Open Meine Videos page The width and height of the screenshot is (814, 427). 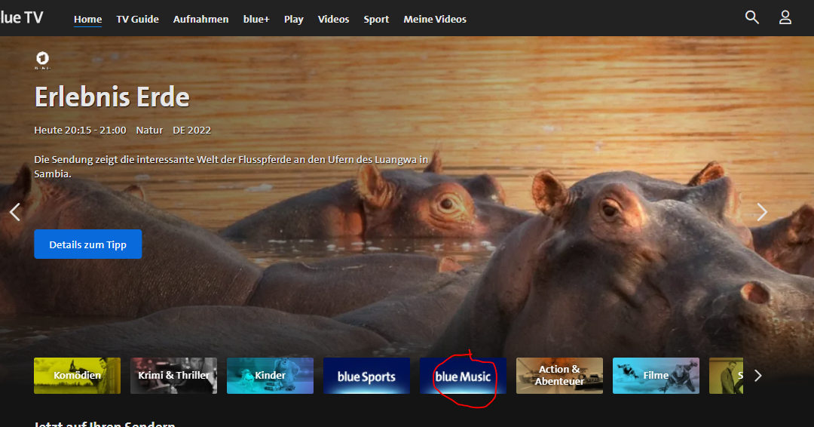[435, 20]
